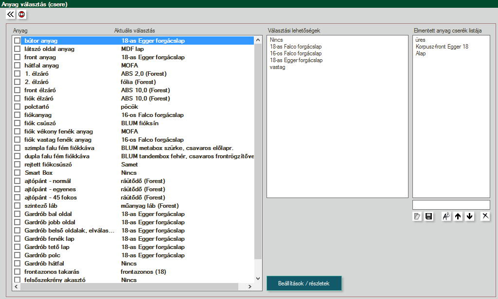
Task: Select 'vastag' from choice options
Action: pos(277,67)
